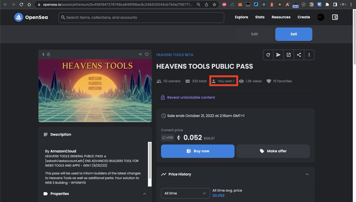The width and height of the screenshot is (356, 202).
Task: Collapse the Properties section
Action: click(x=144, y=194)
